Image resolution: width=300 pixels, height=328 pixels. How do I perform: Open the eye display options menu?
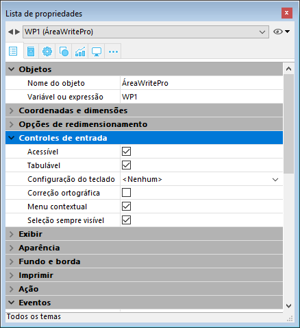coord(282,32)
